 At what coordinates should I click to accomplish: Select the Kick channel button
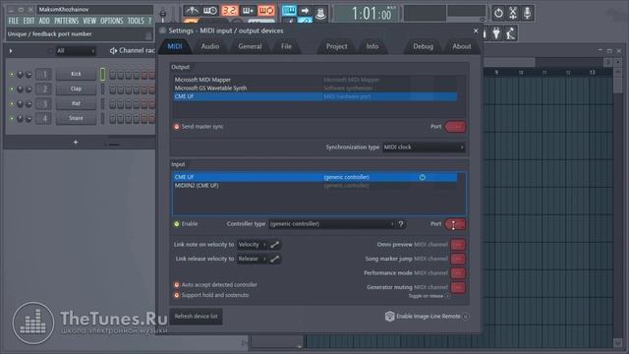(x=76, y=74)
